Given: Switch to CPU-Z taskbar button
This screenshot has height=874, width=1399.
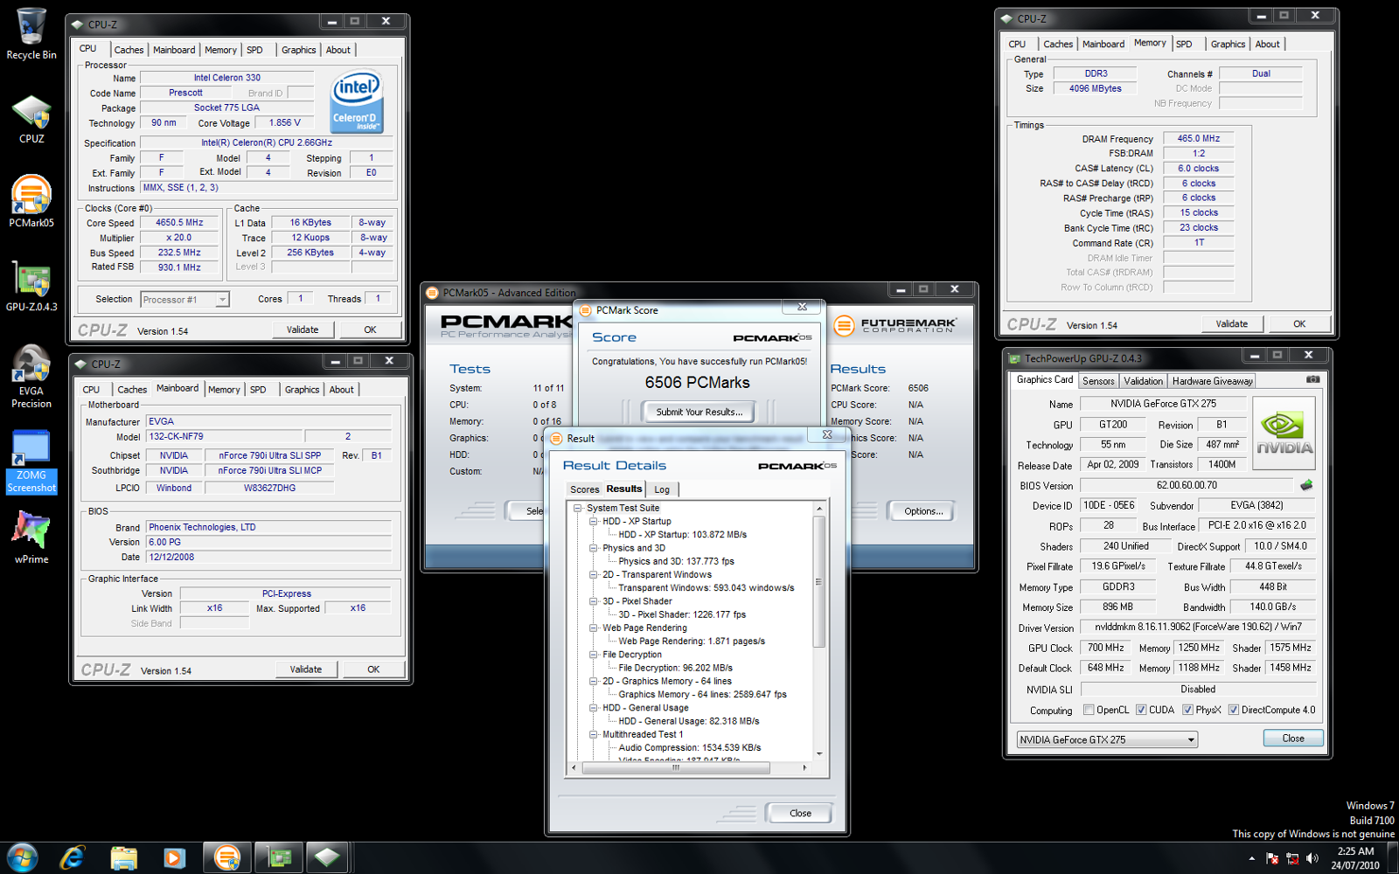Looking at the screenshot, I should 327,857.
